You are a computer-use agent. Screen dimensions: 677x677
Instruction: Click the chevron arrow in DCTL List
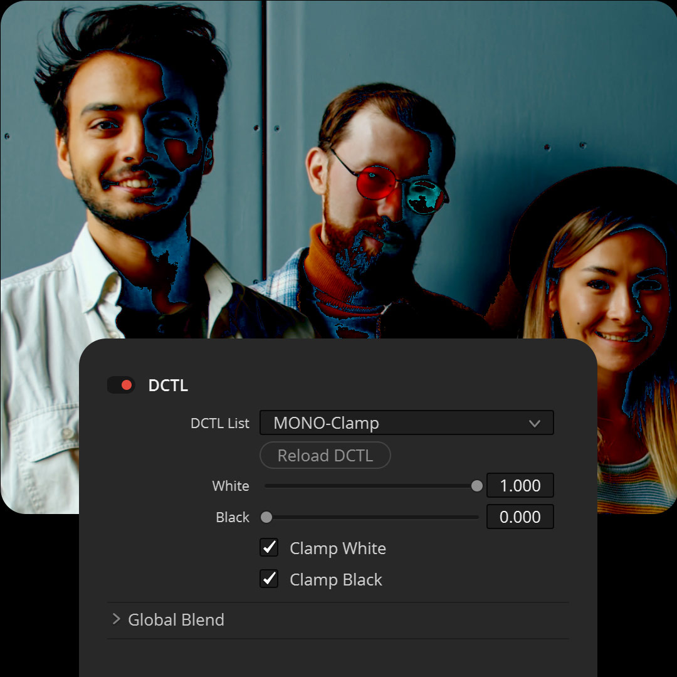pyautogui.click(x=534, y=424)
